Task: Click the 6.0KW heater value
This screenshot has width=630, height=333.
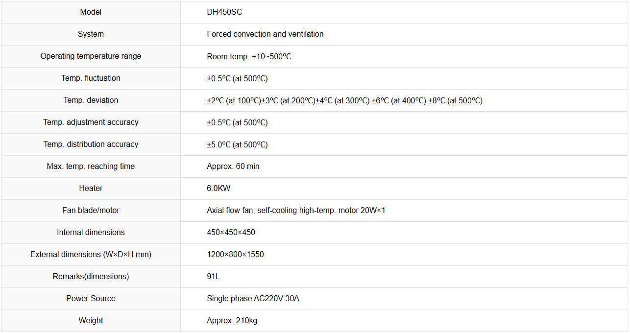Action: [218, 189]
